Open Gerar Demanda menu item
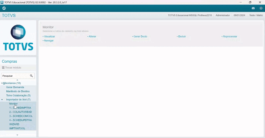 15,87
